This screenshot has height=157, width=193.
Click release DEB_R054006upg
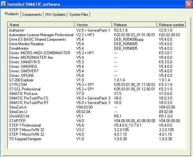tap(129, 39)
